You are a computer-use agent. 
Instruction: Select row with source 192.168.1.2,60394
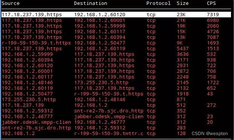click(x=116, y=60)
